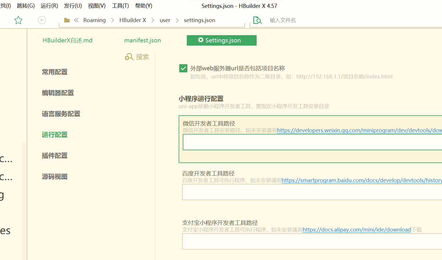The height and width of the screenshot is (260, 442).
Task: Open the 运行(R) menu
Action: pyautogui.click(x=49, y=6)
